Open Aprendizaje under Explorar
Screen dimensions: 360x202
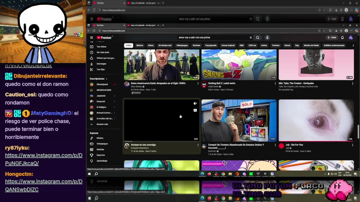(102, 161)
